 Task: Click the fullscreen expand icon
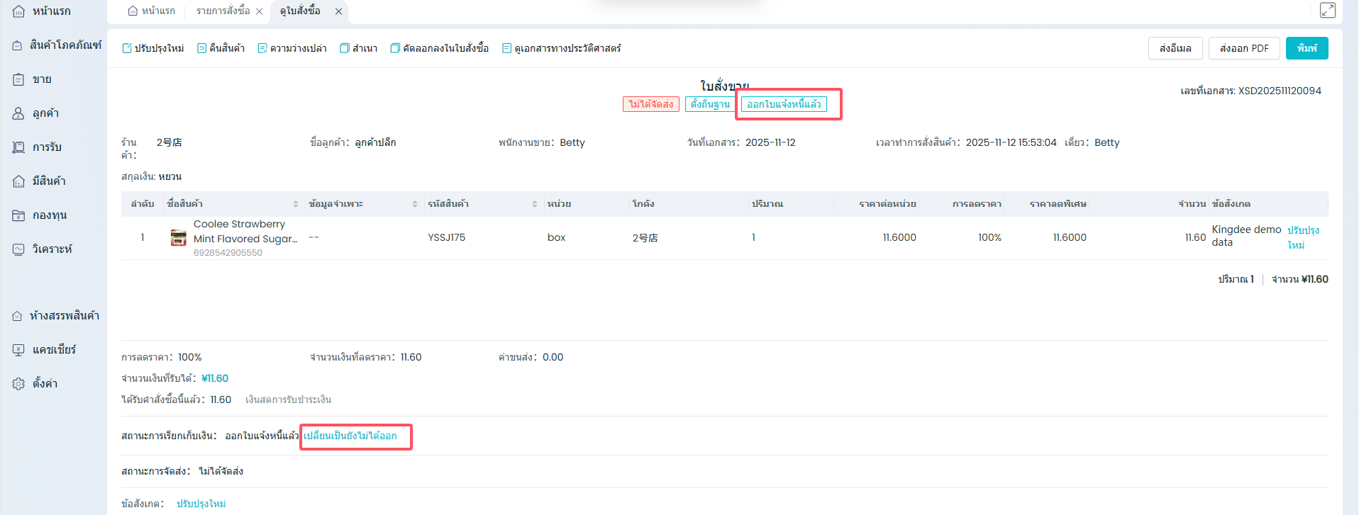[1327, 10]
